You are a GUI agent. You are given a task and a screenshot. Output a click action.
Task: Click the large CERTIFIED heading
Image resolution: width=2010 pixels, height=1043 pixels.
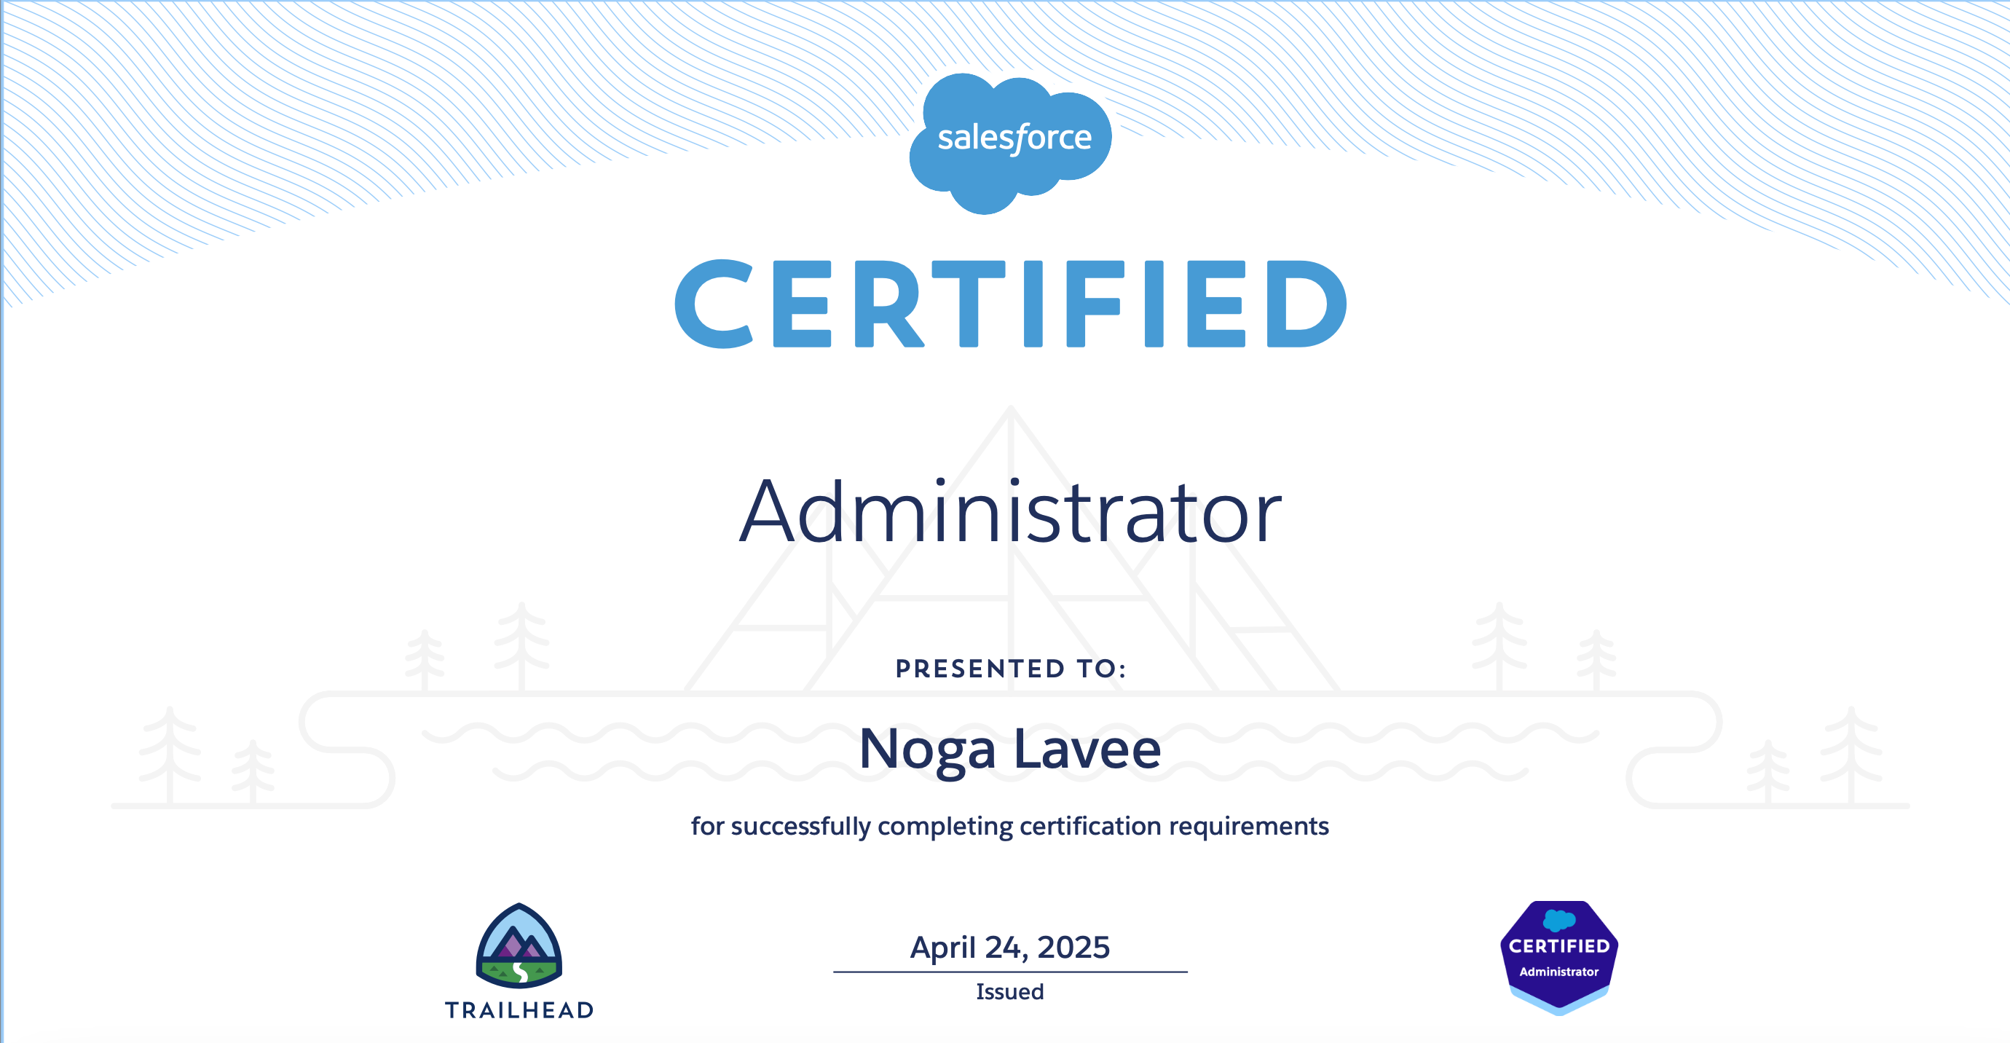[1011, 304]
